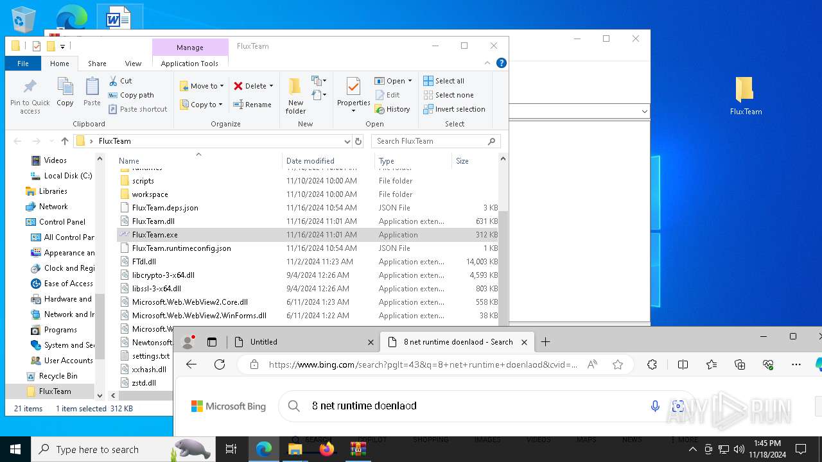Expand the Open dropdown arrow
Image resolution: width=822 pixels, height=462 pixels.
tap(410, 81)
